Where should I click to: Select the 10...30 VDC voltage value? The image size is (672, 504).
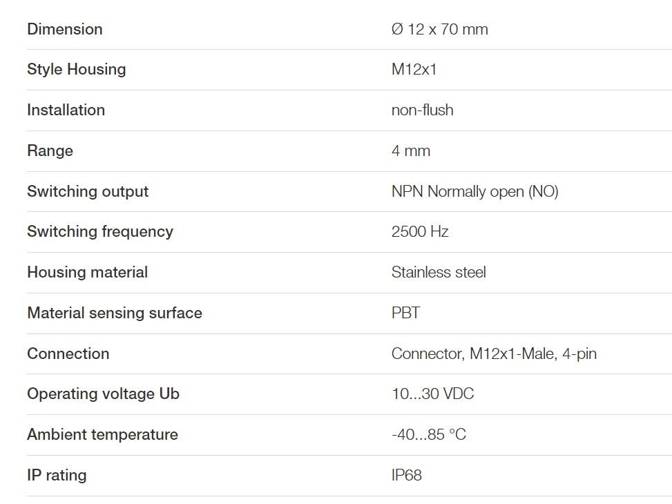tap(433, 394)
